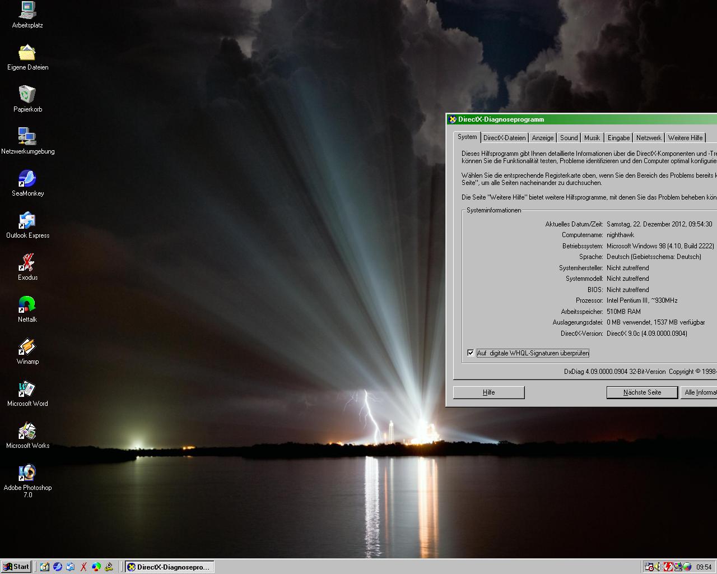
Task: Click the DirectX title bar icon
Action: click(453, 119)
